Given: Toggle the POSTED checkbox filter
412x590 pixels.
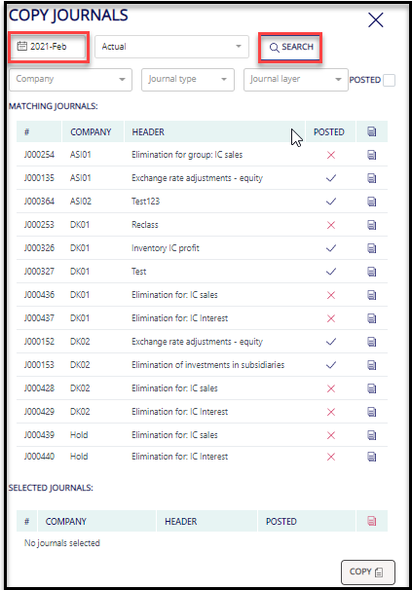Looking at the screenshot, I should 389,80.
